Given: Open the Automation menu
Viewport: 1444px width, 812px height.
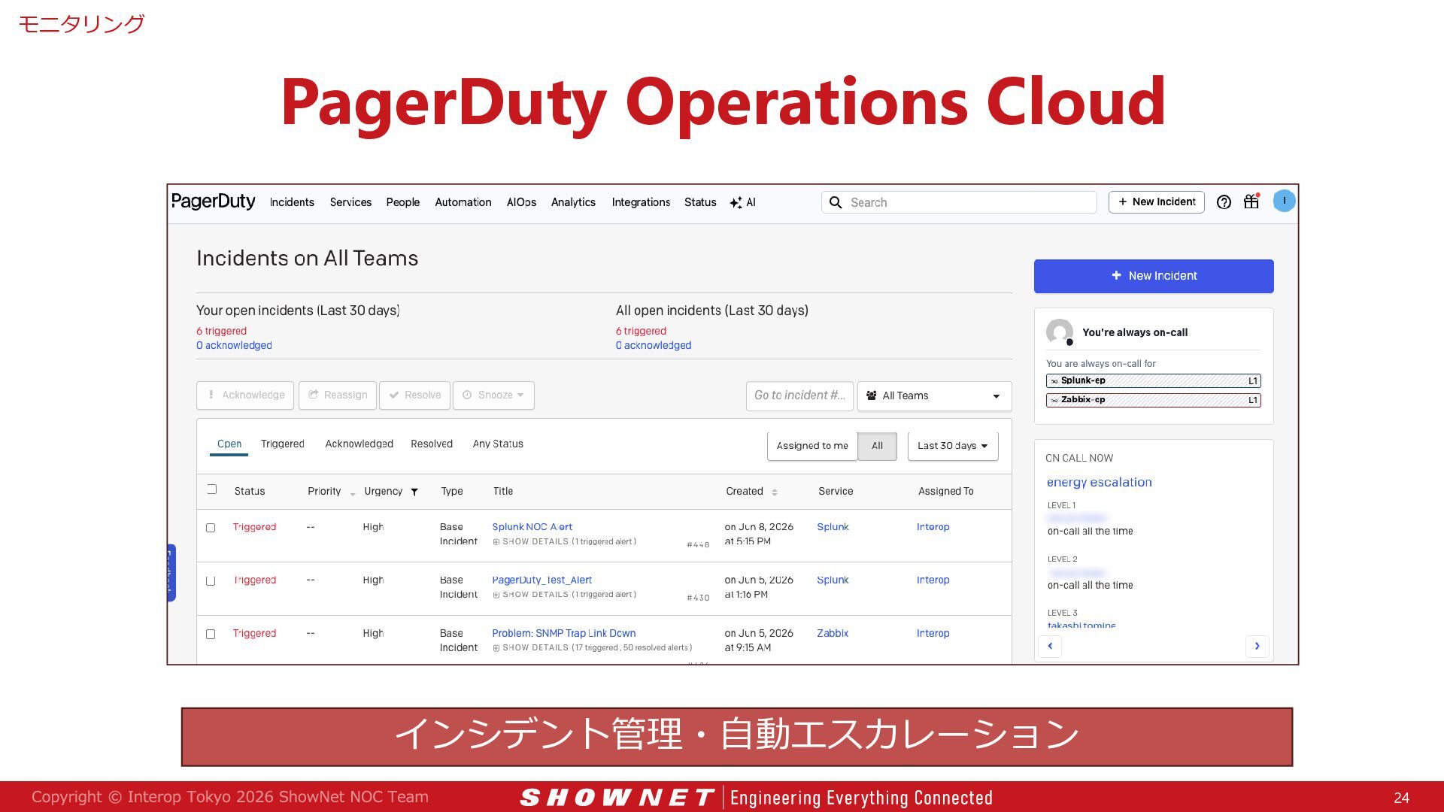Looking at the screenshot, I should click(x=463, y=202).
